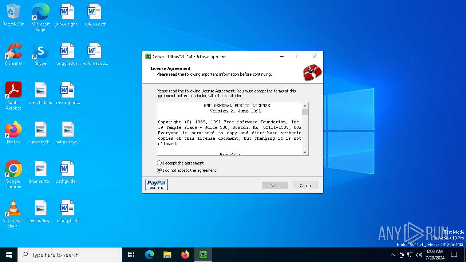This screenshot has height=262, width=466.
Task: Click the taskbar search box
Action: coord(70,255)
